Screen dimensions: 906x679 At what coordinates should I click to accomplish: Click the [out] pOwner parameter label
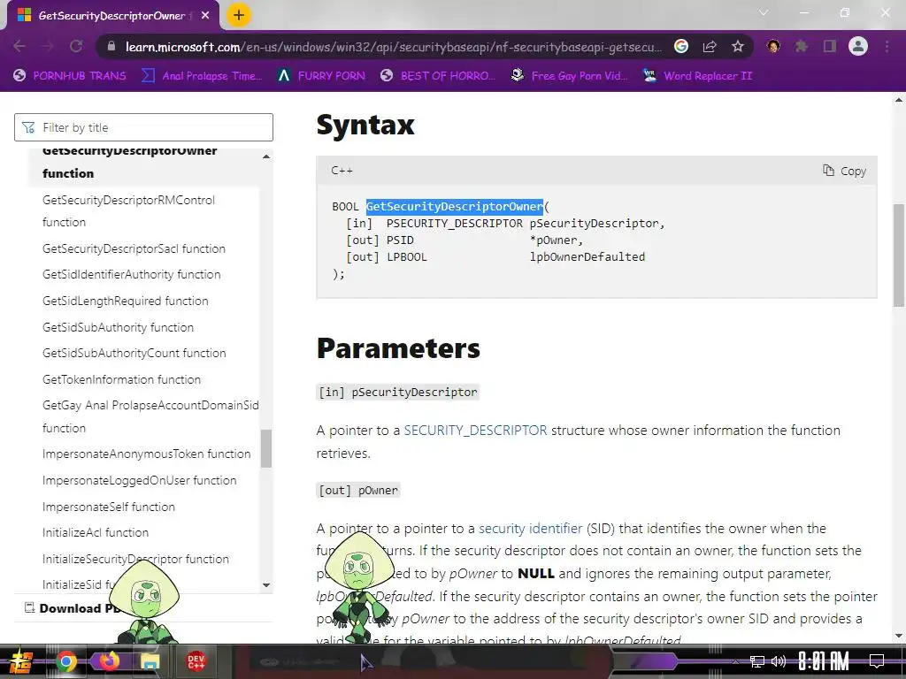click(x=358, y=490)
